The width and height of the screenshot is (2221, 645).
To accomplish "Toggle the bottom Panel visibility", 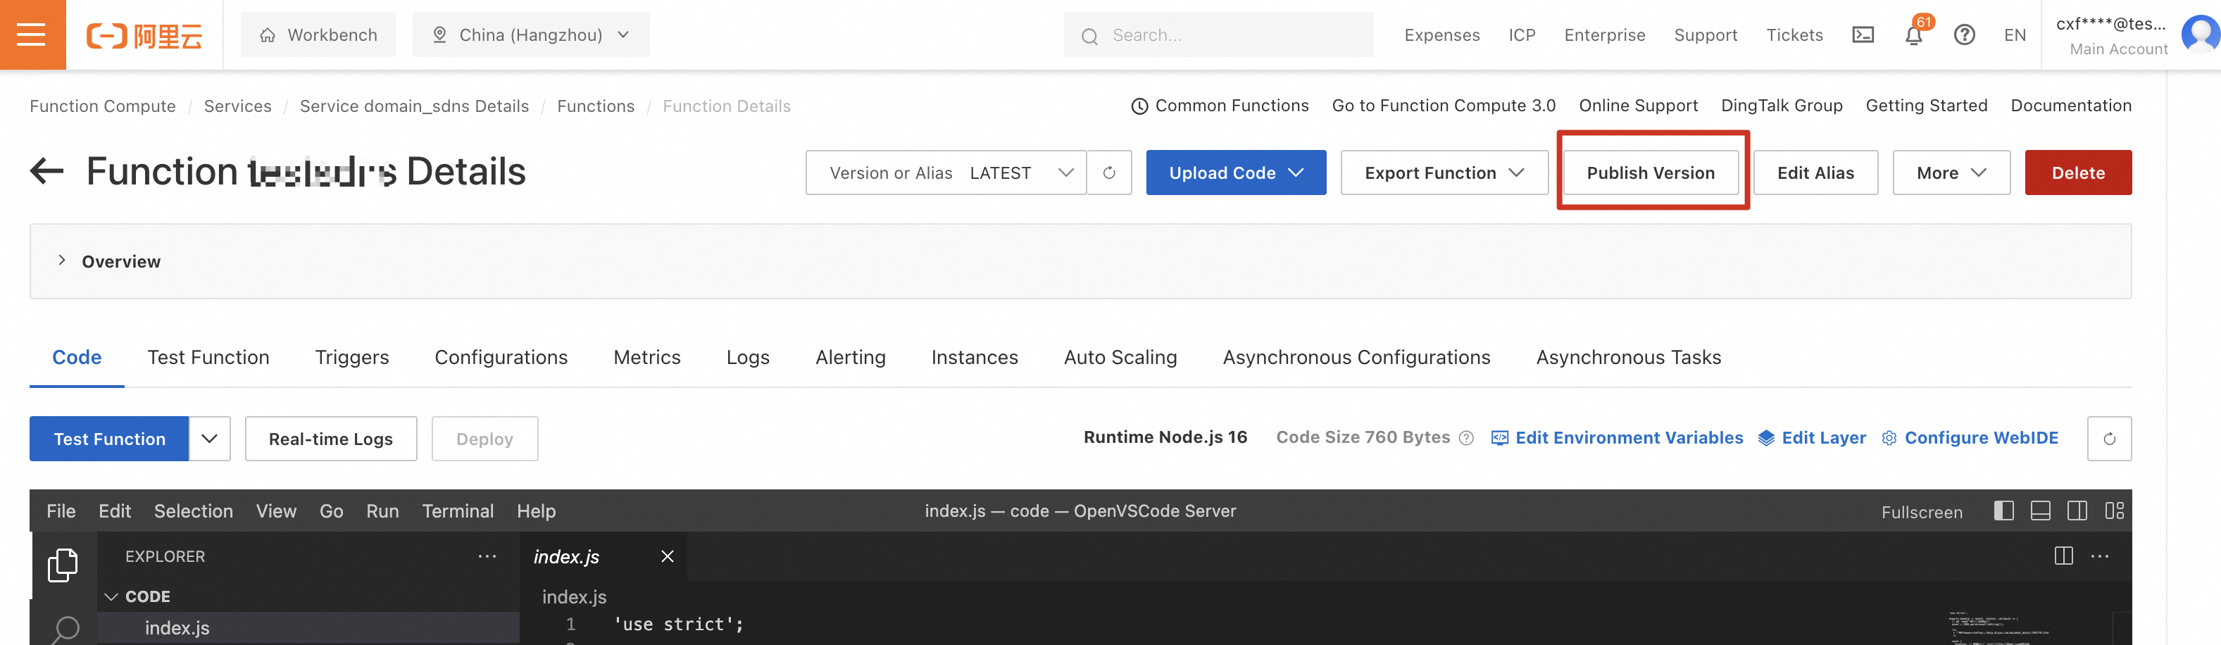I will pos(2041,511).
